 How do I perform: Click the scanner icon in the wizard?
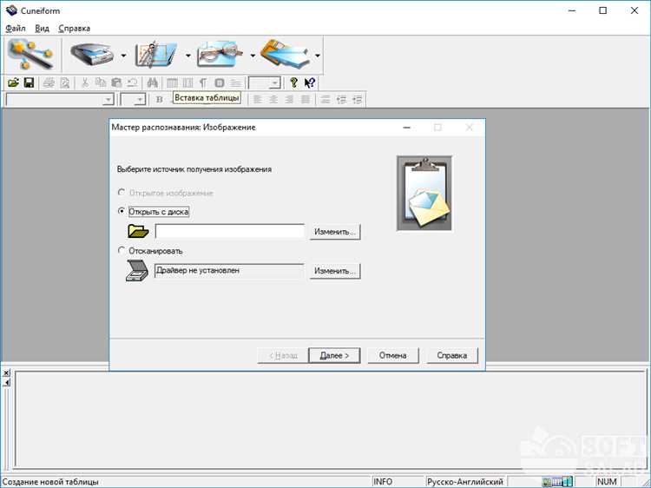coord(137,271)
